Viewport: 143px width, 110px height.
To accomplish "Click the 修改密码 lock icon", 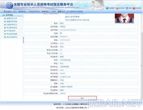I will 117,8.
